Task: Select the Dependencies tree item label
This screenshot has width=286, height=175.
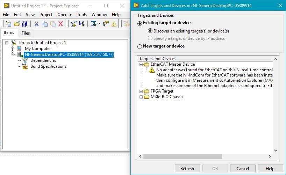Action: pyautogui.click(x=43, y=60)
